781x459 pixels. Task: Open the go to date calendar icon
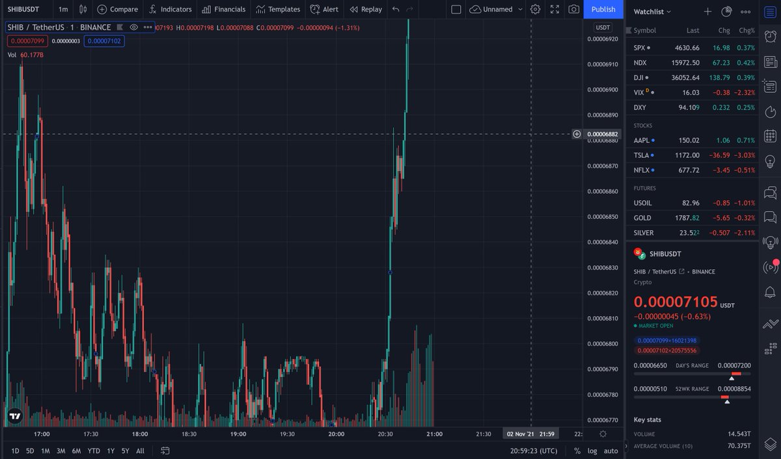coord(165,451)
